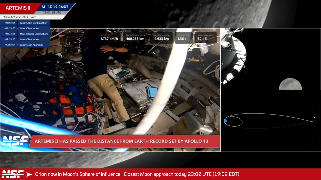Select the blue Earth dot on trajectory map
This screenshot has width=321, height=180.
click(x=225, y=121)
